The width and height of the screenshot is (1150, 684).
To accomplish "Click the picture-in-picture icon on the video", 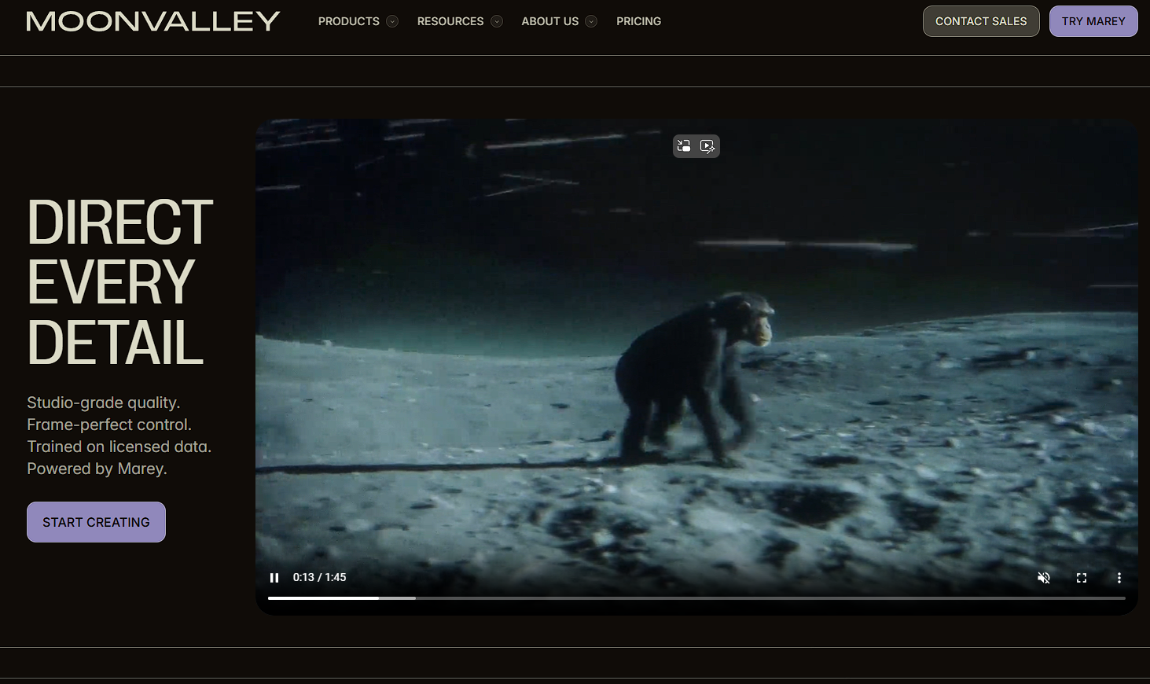I will pyautogui.click(x=683, y=145).
